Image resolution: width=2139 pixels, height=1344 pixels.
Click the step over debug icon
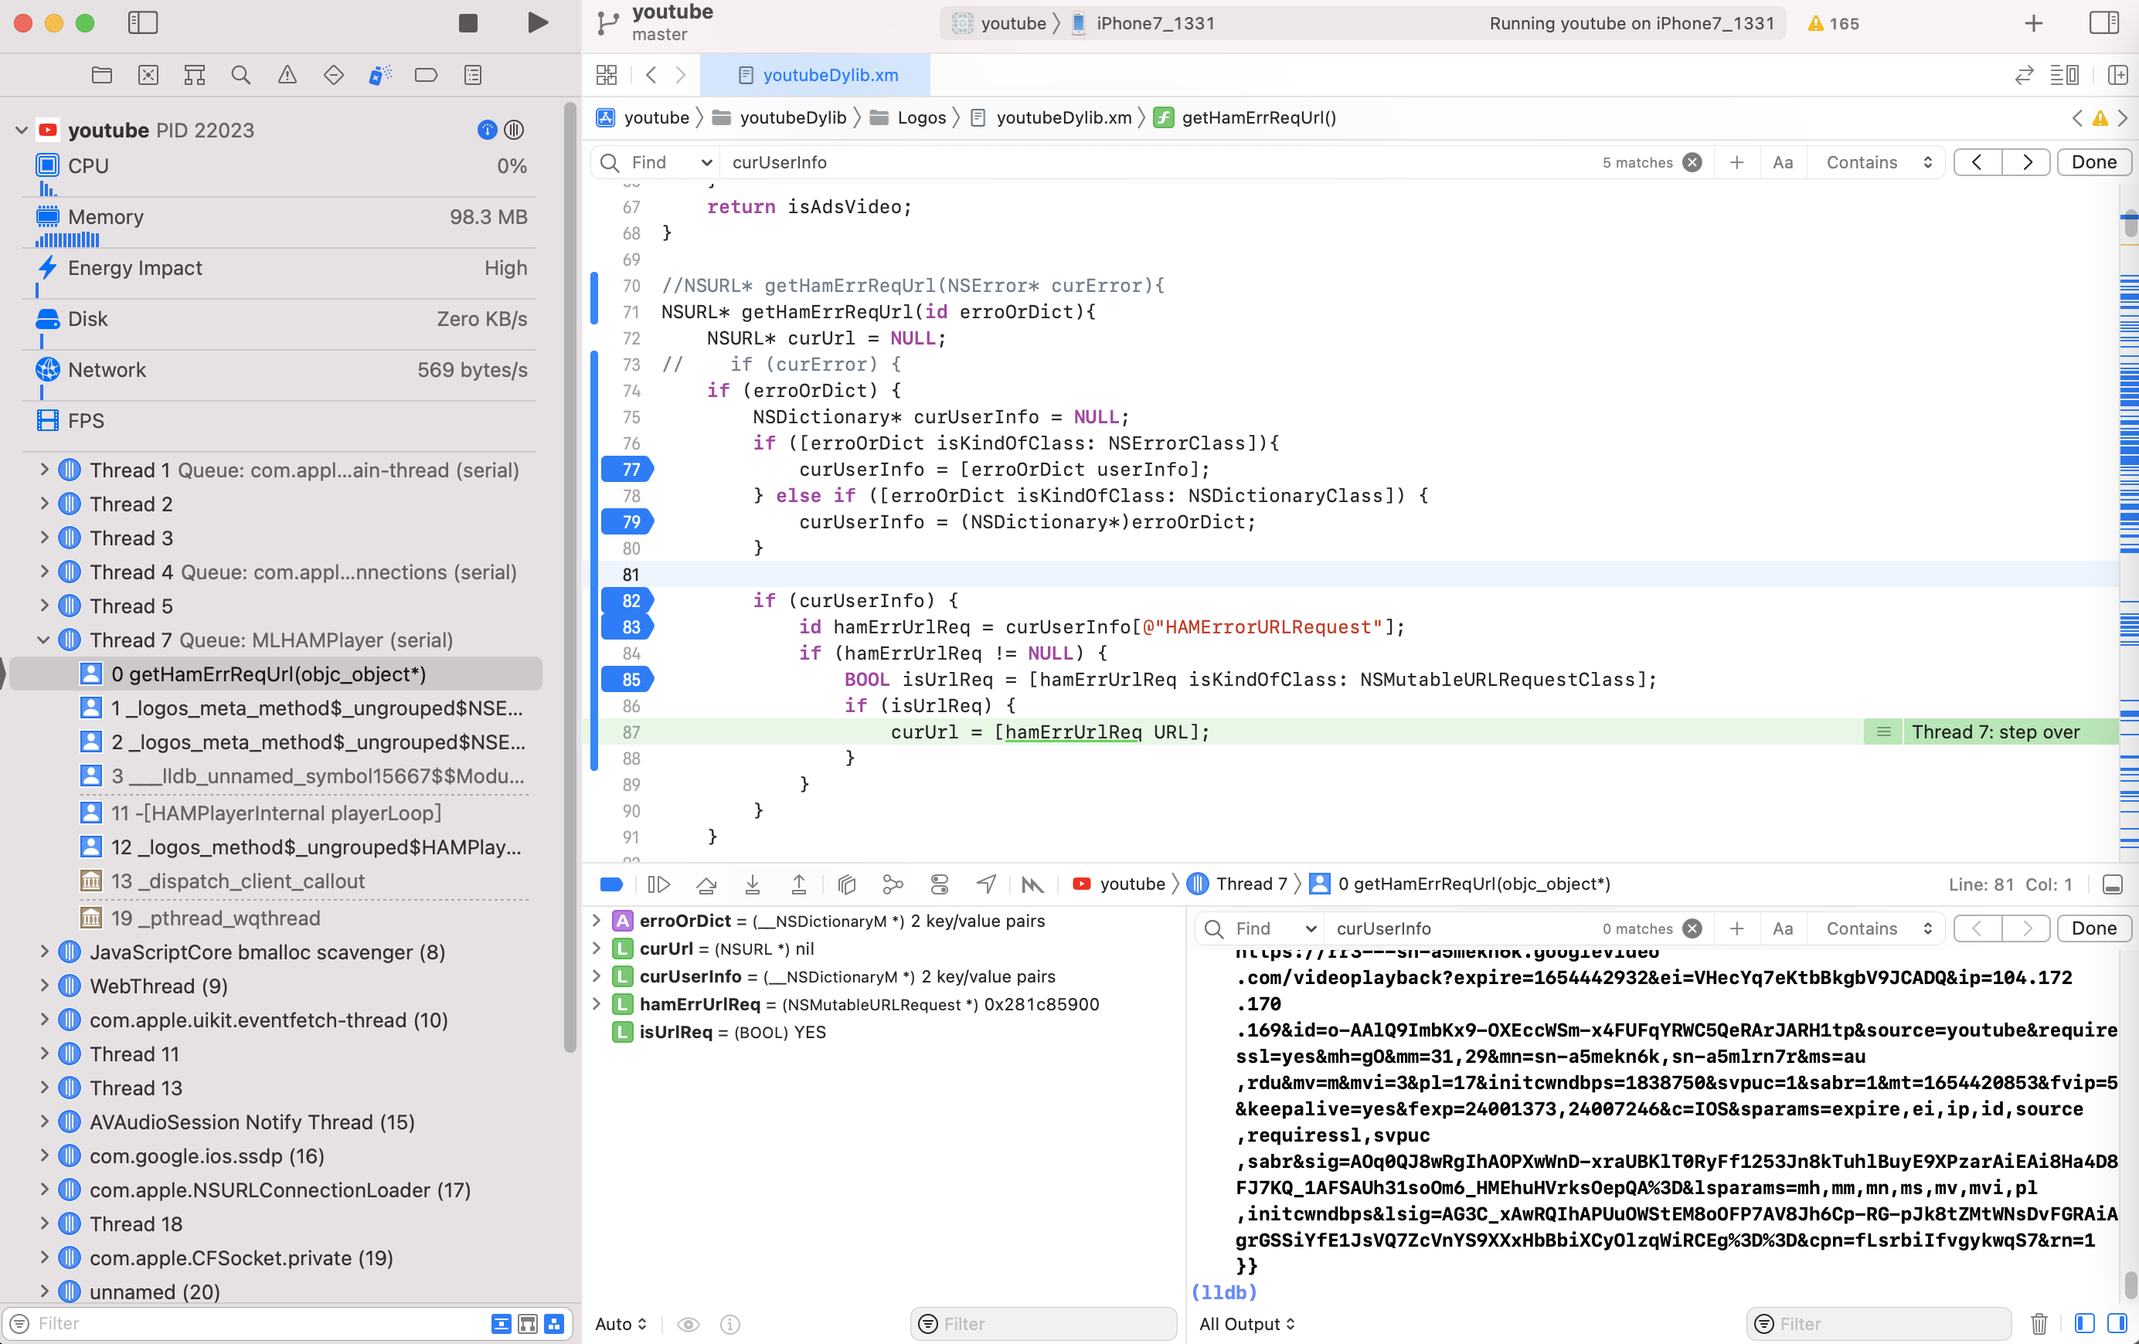point(706,884)
